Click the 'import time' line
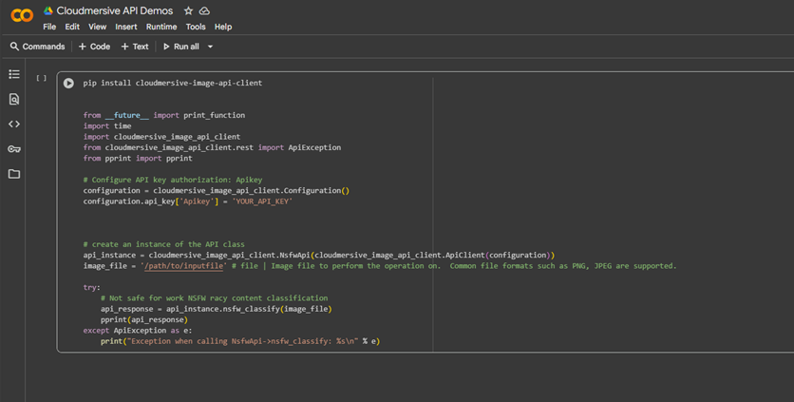 (x=107, y=126)
